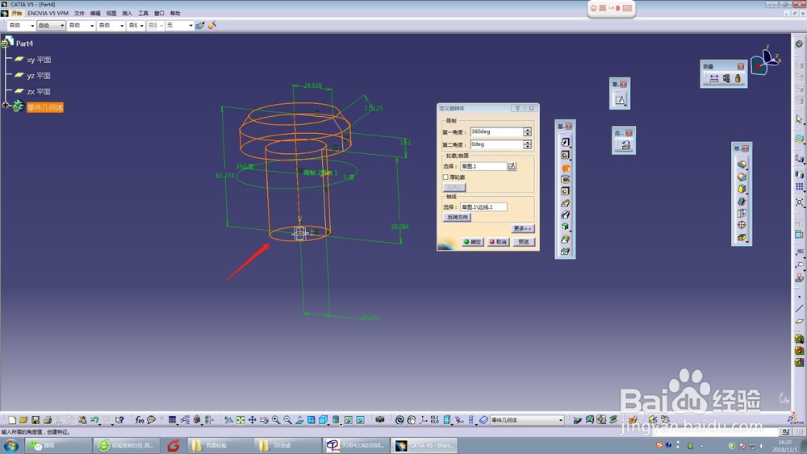Open the 开始 menu
Viewport: 807px width, 454px height.
point(16,14)
